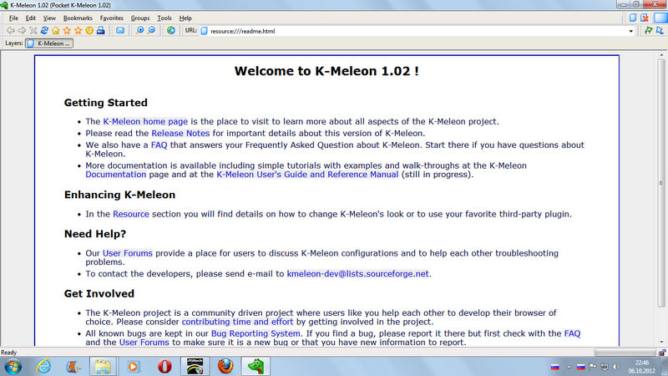Click the page icon in the URL bar
Screen dimensions: 668x376
coord(204,31)
